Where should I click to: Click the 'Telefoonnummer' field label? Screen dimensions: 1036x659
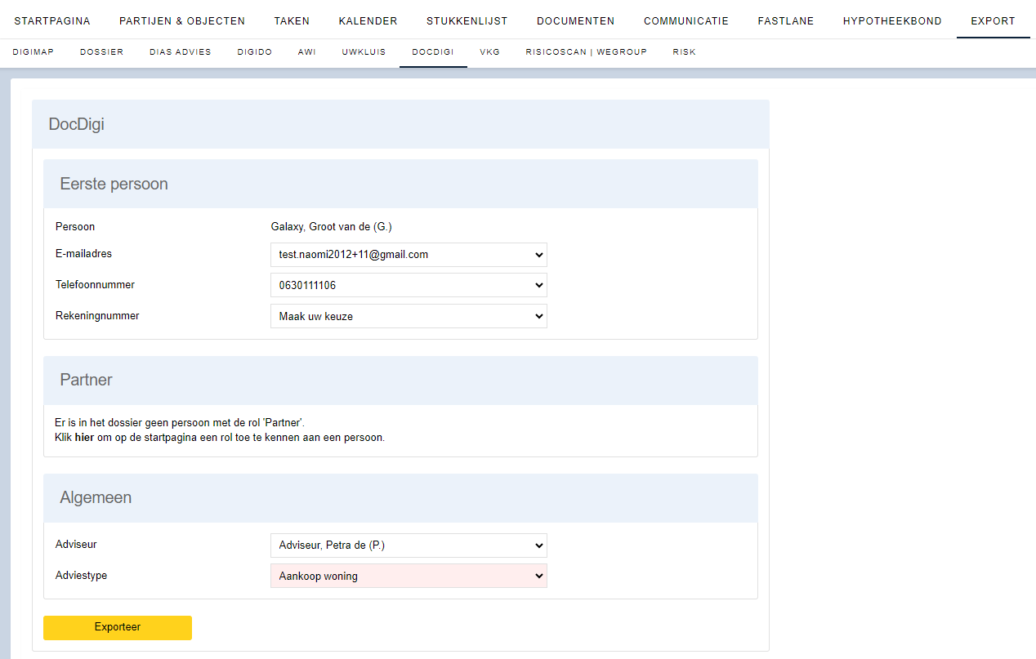tap(95, 285)
